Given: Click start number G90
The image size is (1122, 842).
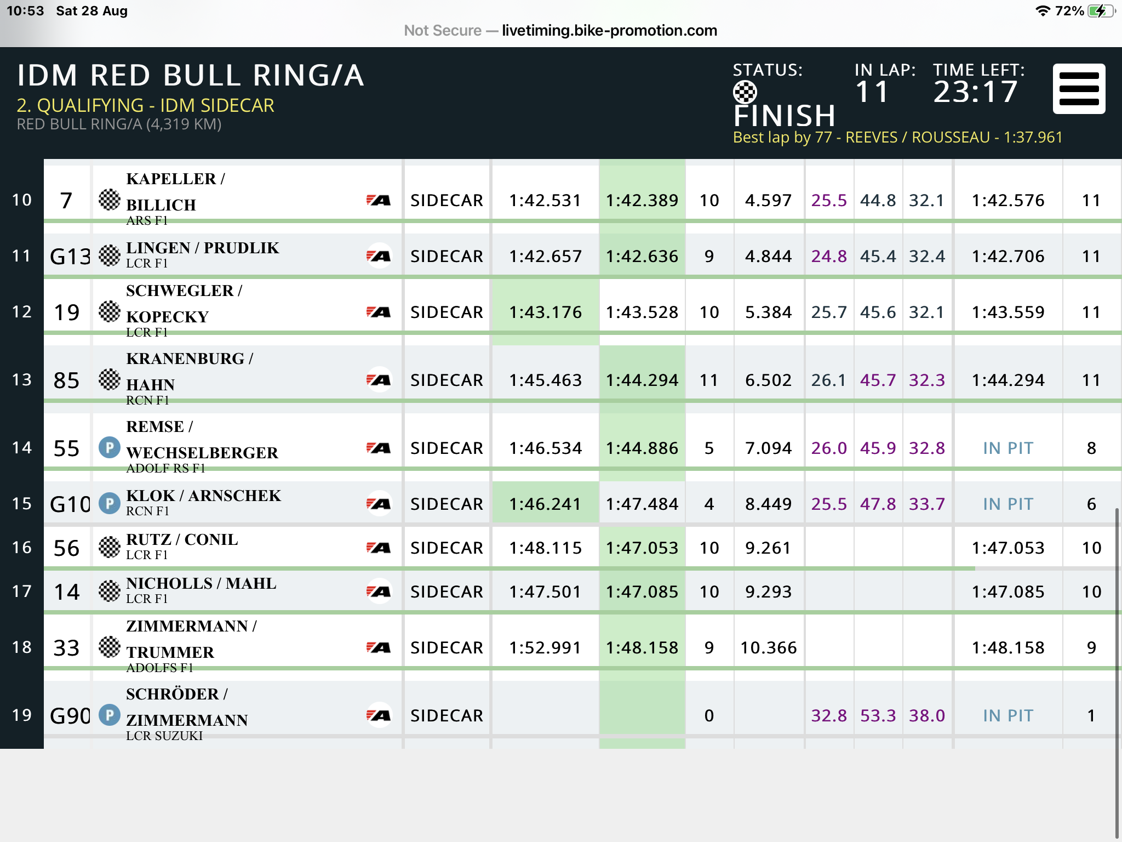Looking at the screenshot, I should pyautogui.click(x=70, y=715).
